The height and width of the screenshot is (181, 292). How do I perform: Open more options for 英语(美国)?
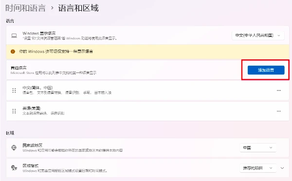(x=278, y=111)
